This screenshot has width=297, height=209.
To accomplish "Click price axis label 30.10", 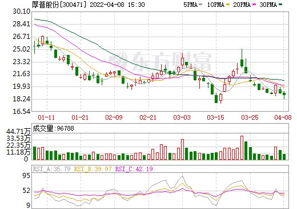I will 22,11.
